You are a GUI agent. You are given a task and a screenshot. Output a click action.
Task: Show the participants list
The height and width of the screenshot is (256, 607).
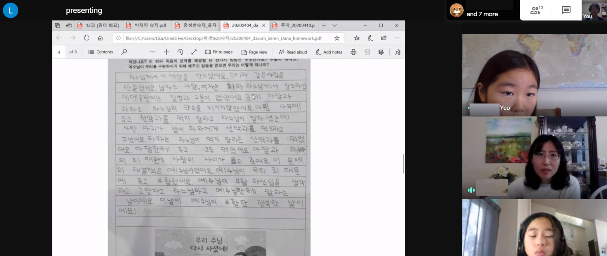(536, 10)
